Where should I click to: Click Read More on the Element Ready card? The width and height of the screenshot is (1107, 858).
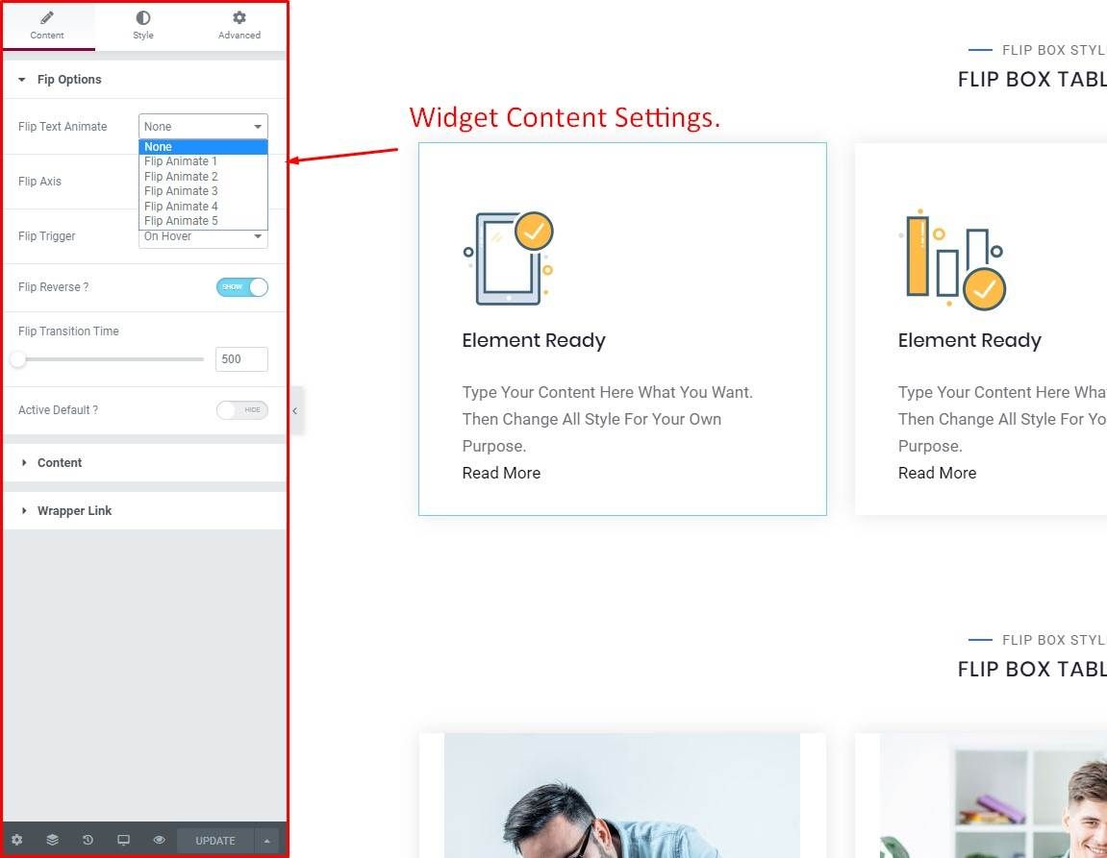coord(501,472)
